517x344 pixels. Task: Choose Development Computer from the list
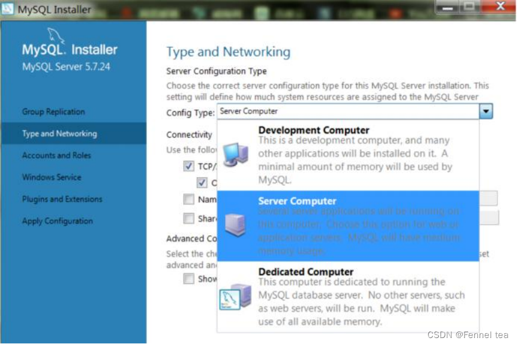(x=348, y=155)
